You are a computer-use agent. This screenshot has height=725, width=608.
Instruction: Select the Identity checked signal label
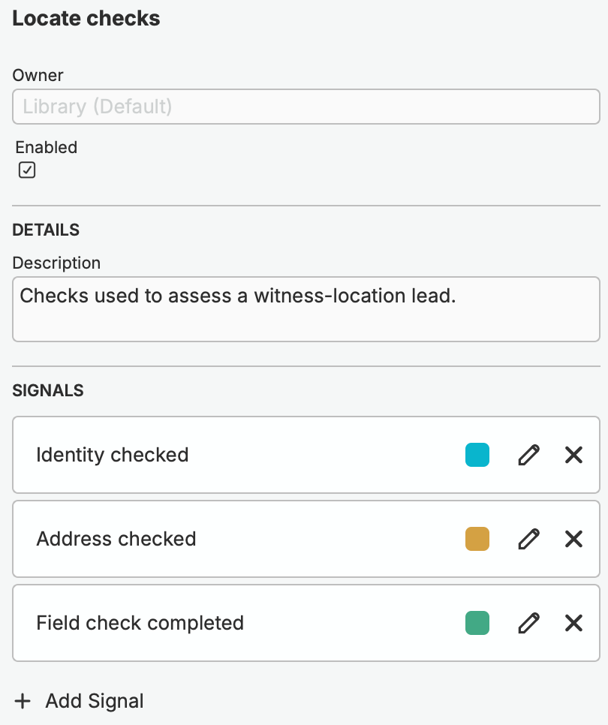(x=113, y=455)
